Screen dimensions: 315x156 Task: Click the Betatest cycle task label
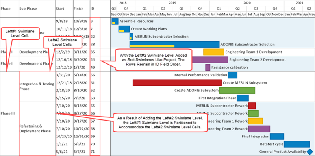coord(272,144)
